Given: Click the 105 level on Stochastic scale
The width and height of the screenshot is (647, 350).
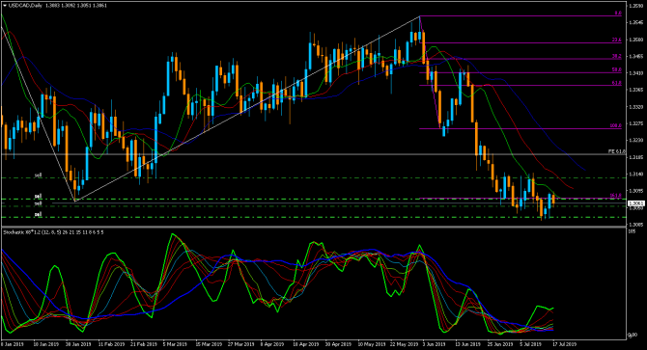Looking at the screenshot, I should (x=632, y=231).
